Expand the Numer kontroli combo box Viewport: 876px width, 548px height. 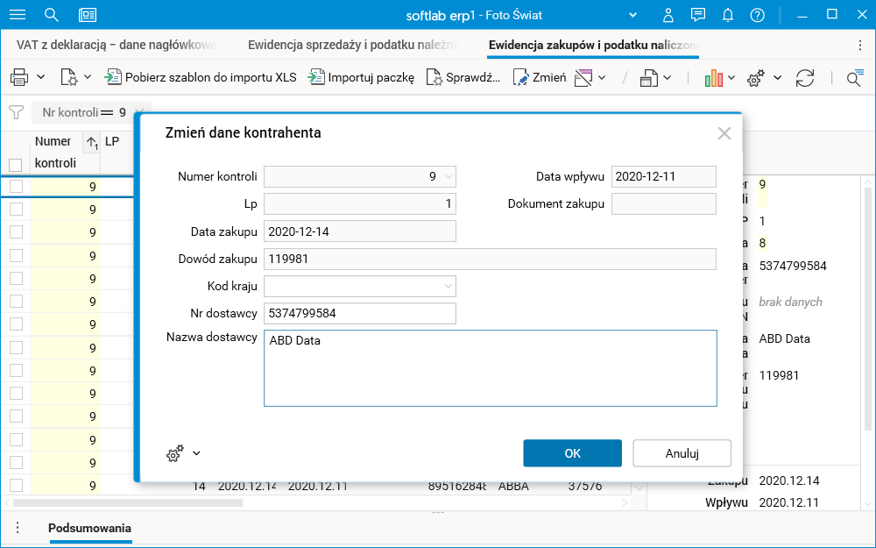point(449,176)
